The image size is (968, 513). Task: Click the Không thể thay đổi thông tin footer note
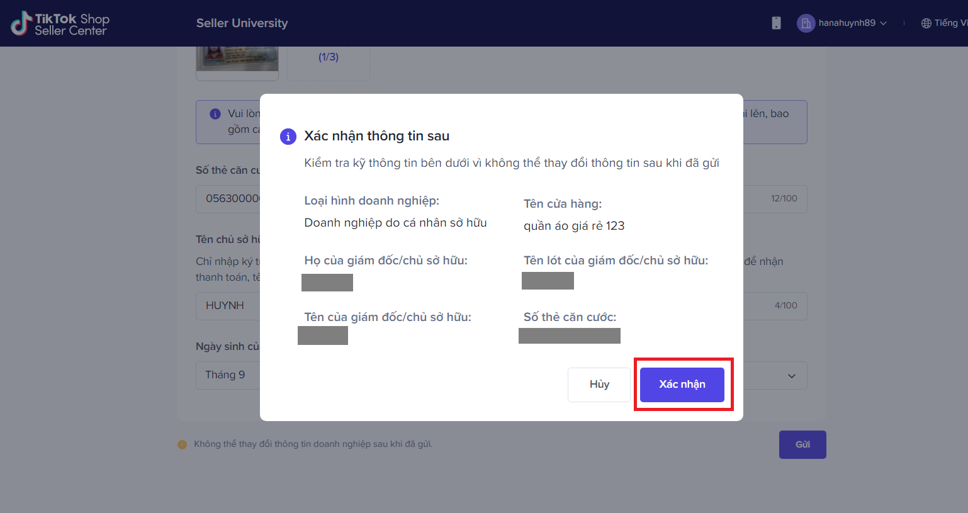point(313,444)
